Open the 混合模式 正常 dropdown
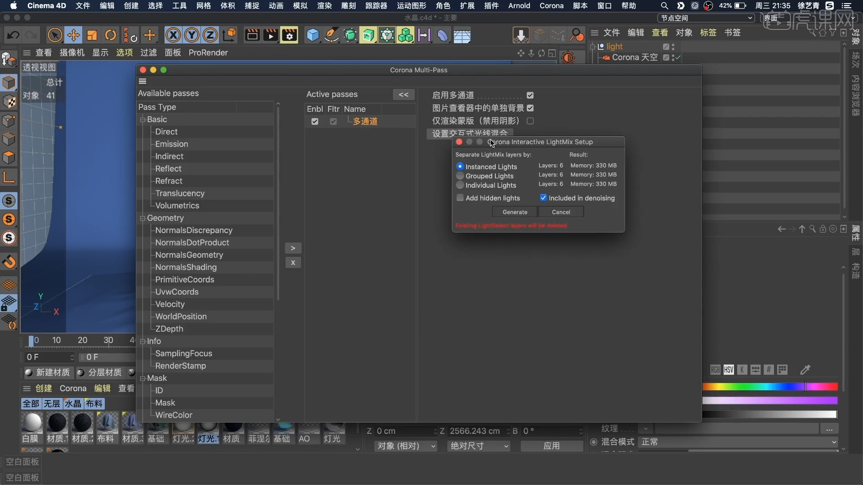This screenshot has height=485, width=863. (738, 442)
